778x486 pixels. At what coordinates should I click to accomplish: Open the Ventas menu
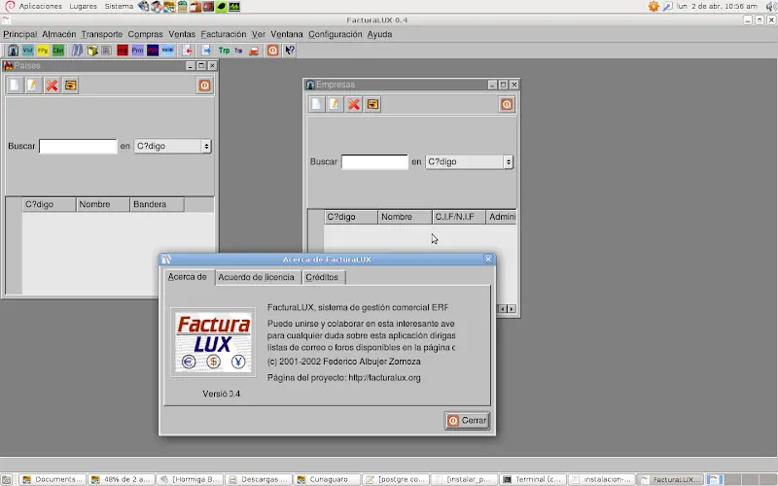[x=182, y=34]
